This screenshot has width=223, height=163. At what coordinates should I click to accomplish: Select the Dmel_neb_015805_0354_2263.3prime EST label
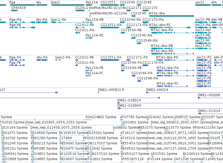(x=56, y=122)
